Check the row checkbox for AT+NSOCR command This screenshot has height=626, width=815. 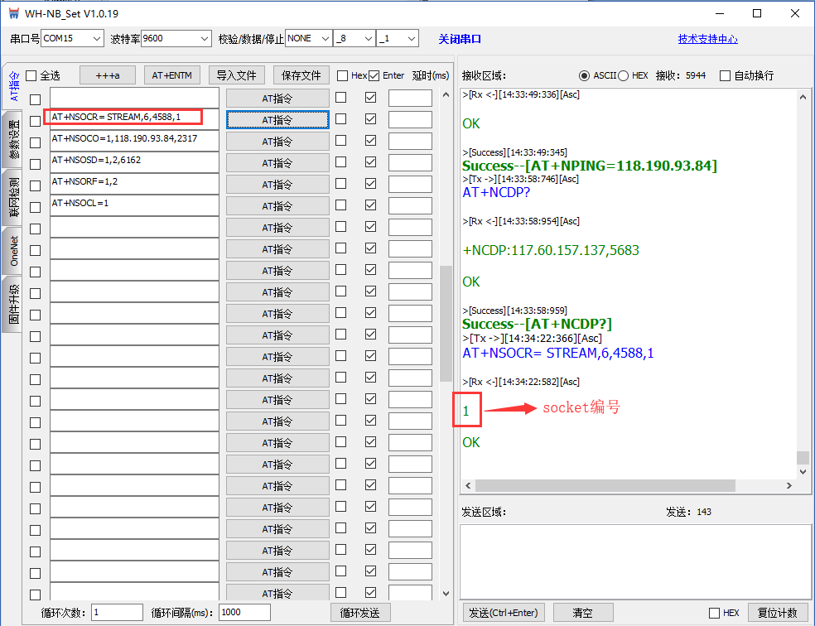click(x=36, y=121)
